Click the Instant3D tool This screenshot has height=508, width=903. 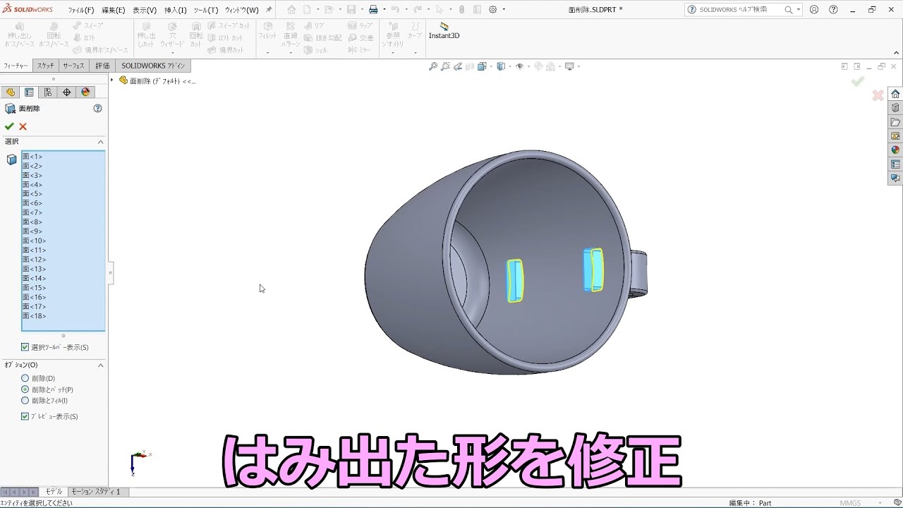444,31
